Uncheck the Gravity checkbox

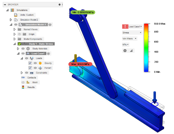[x=30, y=63]
